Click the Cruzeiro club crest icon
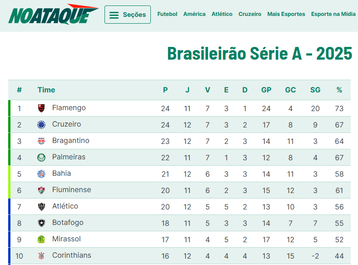 pyautogui.click(x=41, y=125)
